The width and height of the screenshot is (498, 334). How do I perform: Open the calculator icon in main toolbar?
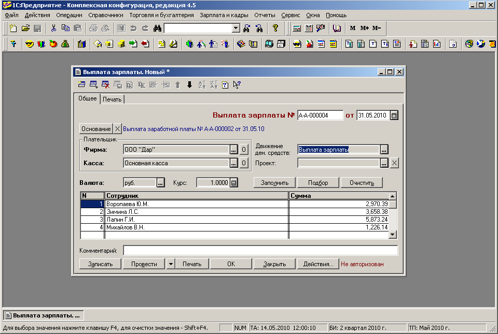click(x=297, y=28)
